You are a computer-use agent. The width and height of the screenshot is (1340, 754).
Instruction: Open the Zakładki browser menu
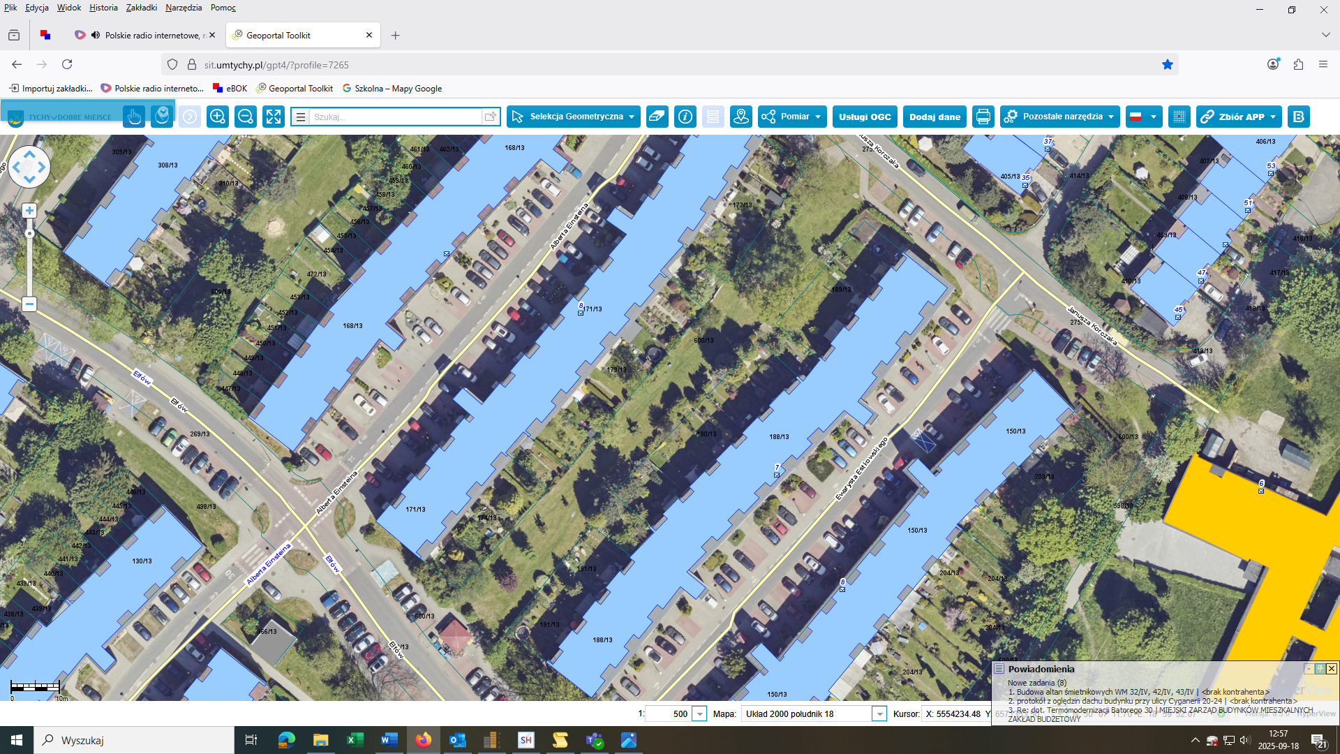pos(141,8)
